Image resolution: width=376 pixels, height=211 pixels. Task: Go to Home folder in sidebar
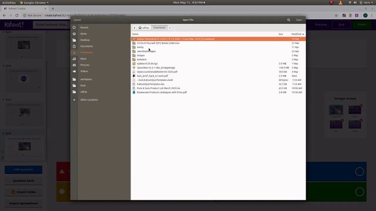(83, 34)
